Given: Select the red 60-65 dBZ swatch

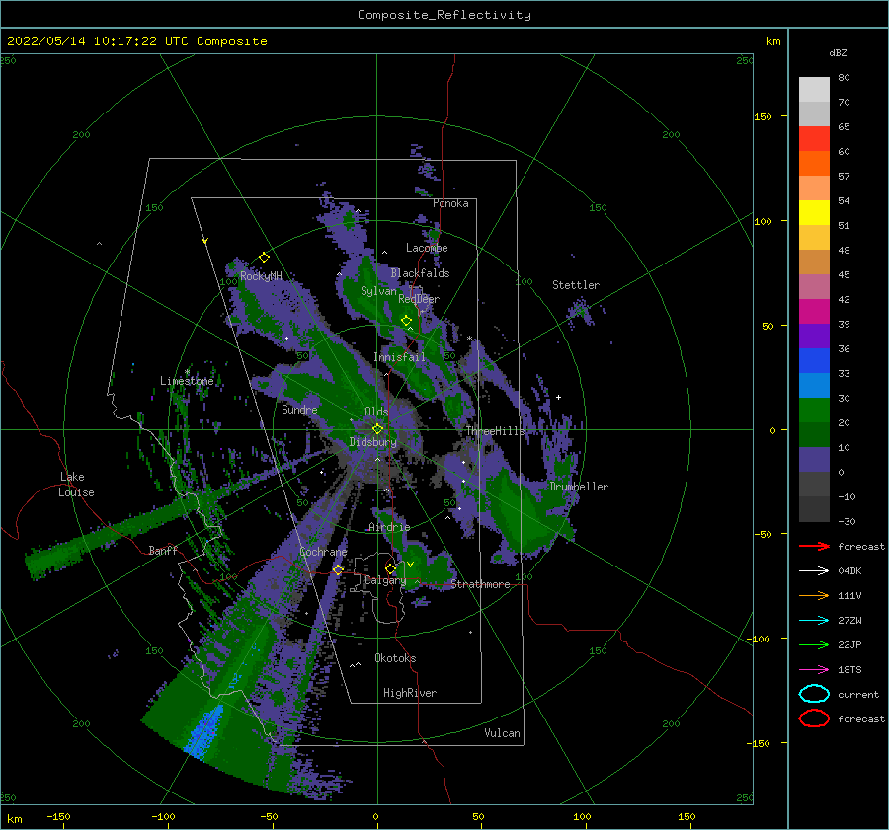Looking at the screenshot, I should pyautogui.click(x=814, y=139).
